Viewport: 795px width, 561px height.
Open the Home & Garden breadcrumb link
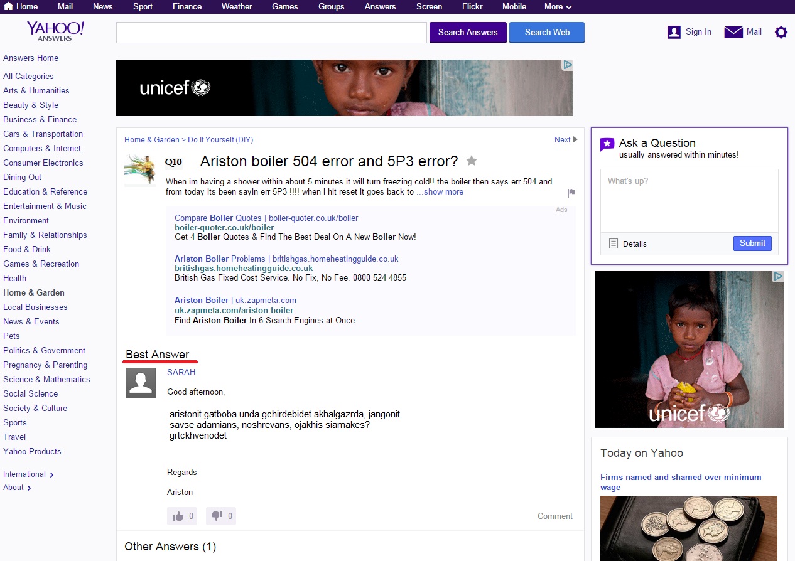point(152,140)
